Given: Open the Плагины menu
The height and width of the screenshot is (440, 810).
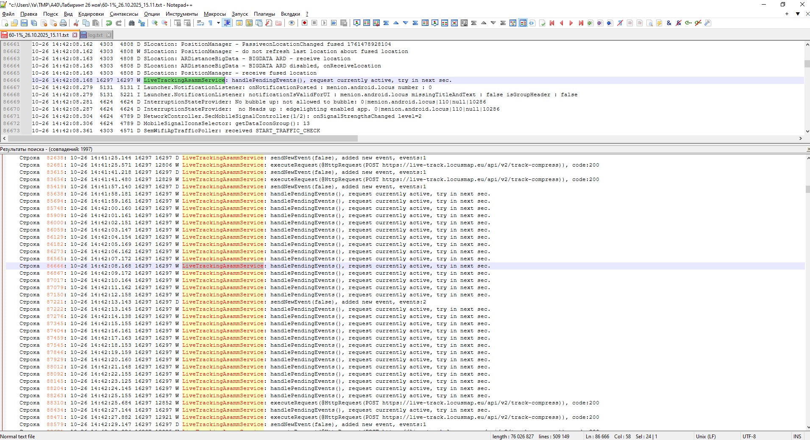Looking at the screenshot, I should (264, 14).
